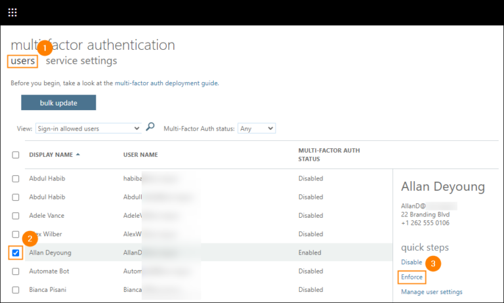Expand the Multi-Factor Auth status dropdown
504x303 pixels.
coord(257,129)
